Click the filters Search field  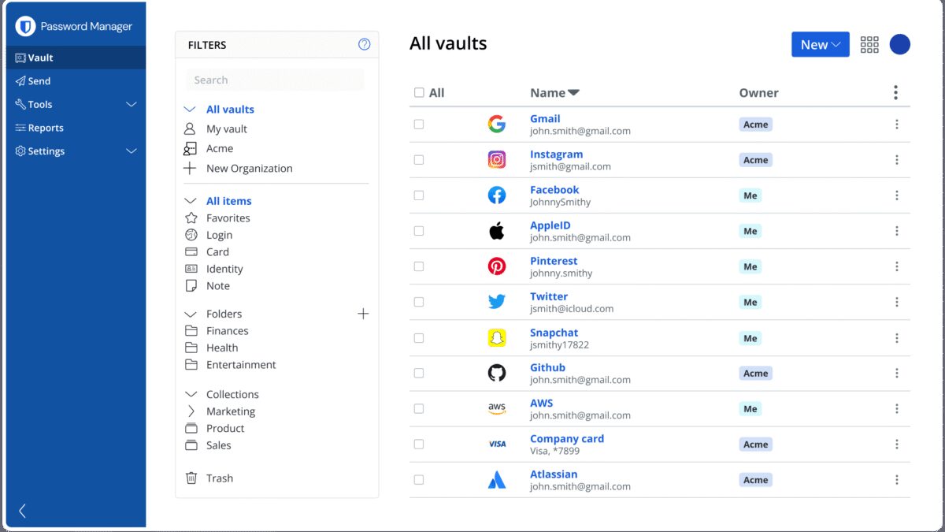coord(275,80)
